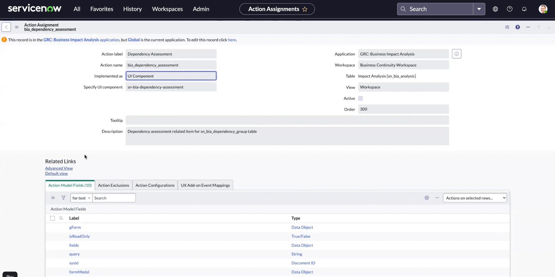Click the 'here' link to edit record

[x=232, y=40]
